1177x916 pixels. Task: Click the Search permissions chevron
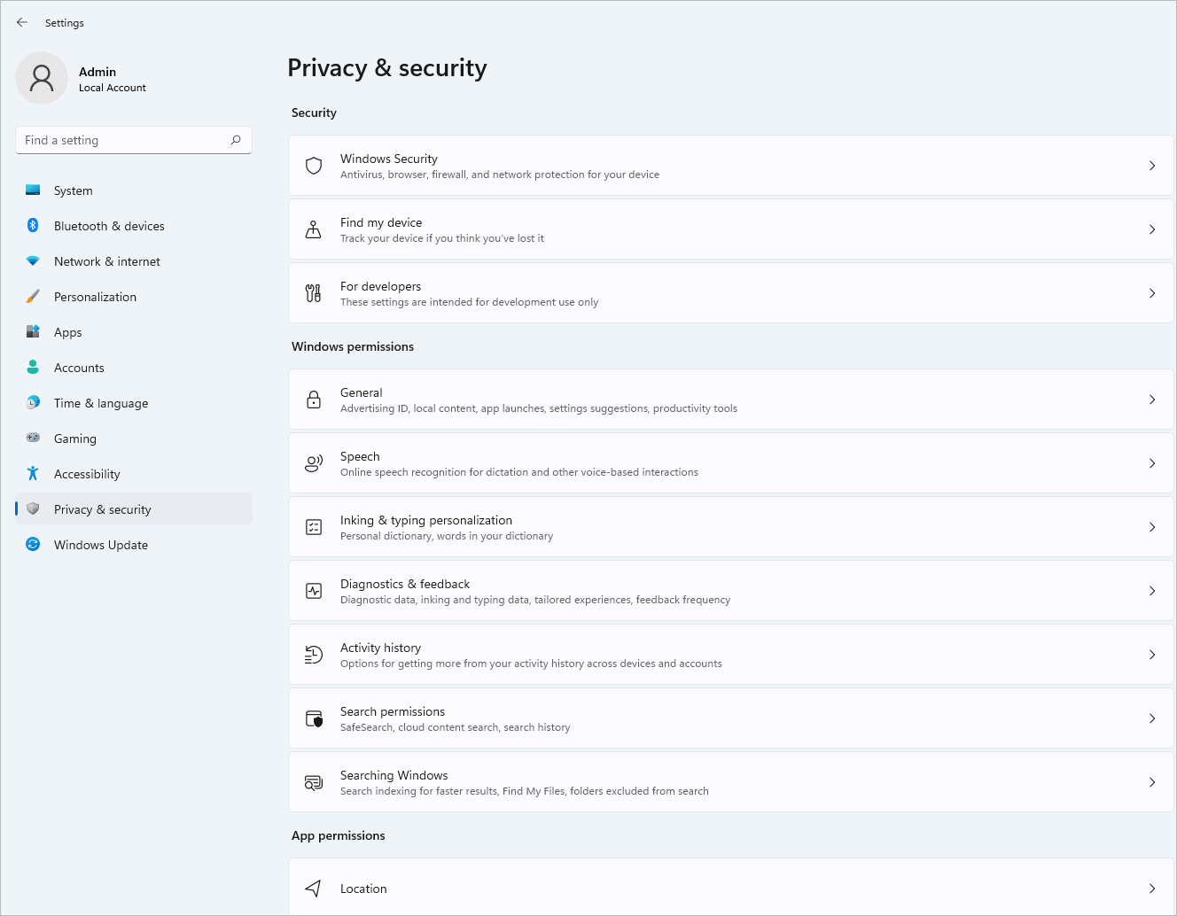(x=1152, y=718)
